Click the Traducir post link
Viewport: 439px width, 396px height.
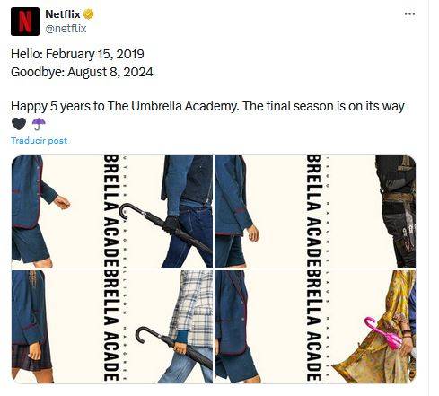(39, 141)
